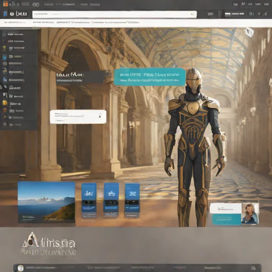Screen dimensions: 272x272
Task: Click inside the wide white search field
Action: click(x=114, y=14)
